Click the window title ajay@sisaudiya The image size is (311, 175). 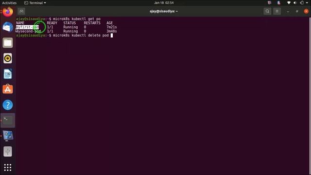click(164, 11)
